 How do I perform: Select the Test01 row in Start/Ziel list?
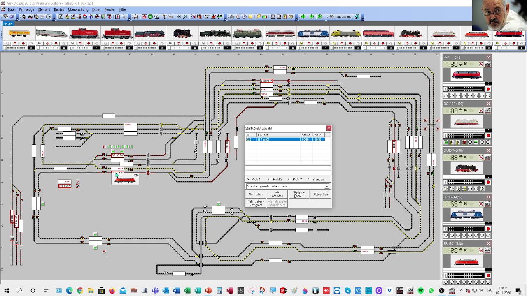coord(285,139)
